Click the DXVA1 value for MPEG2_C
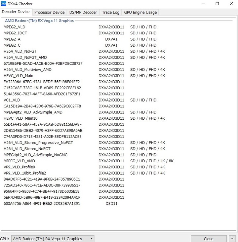This screenshot has width=238, height=242. (x=111, y=45)
